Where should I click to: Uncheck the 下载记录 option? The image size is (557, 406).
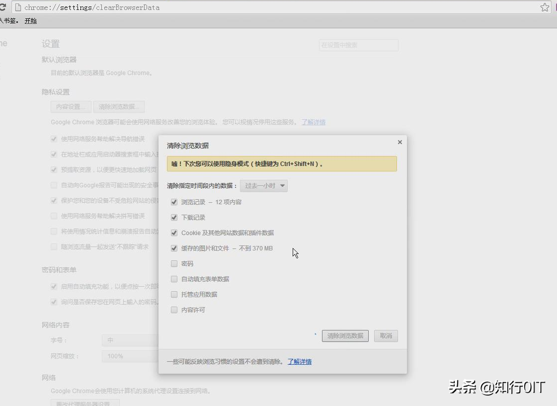(174, 217)
